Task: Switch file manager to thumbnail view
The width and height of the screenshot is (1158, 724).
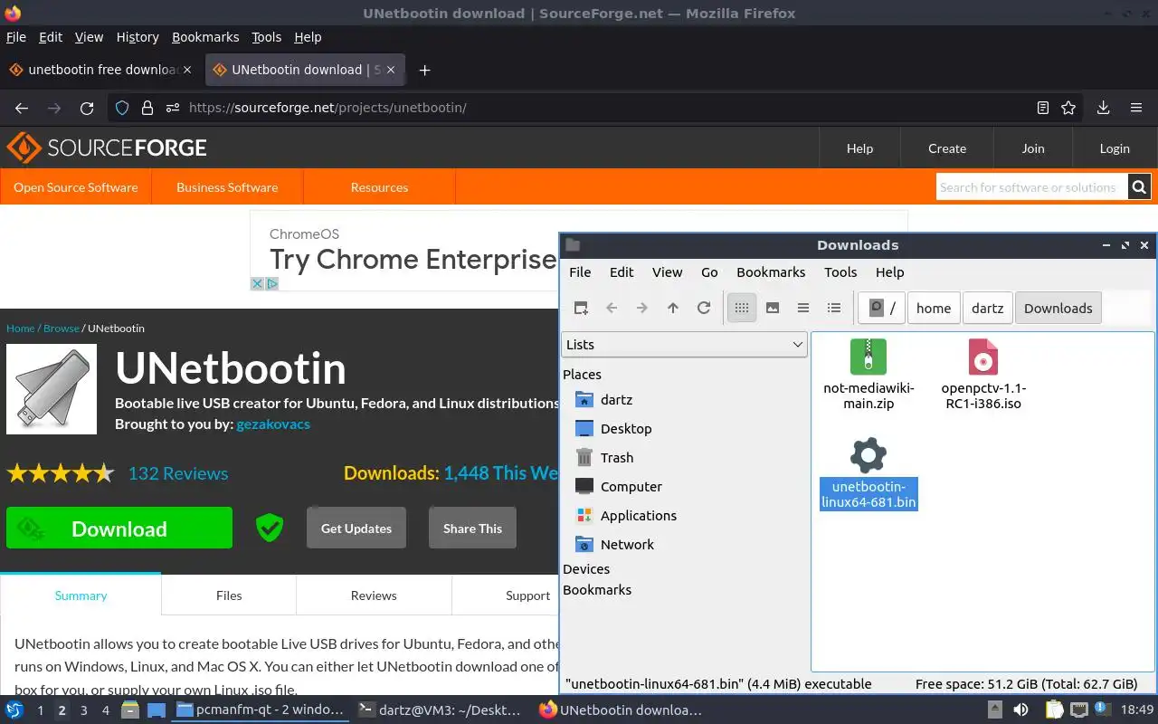Action: [773, 308]
